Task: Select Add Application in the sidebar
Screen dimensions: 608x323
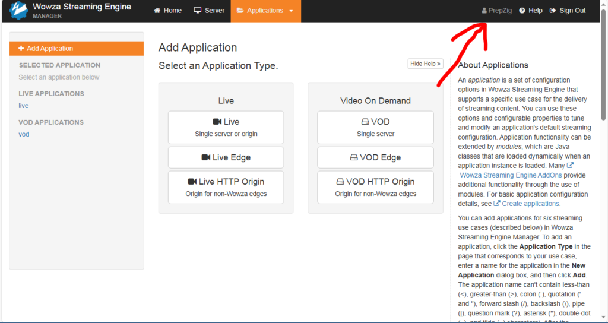Action: [x=77, y=49]
